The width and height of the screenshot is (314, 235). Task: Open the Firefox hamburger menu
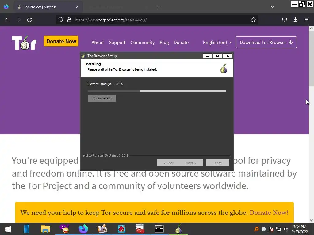[307, 20]
